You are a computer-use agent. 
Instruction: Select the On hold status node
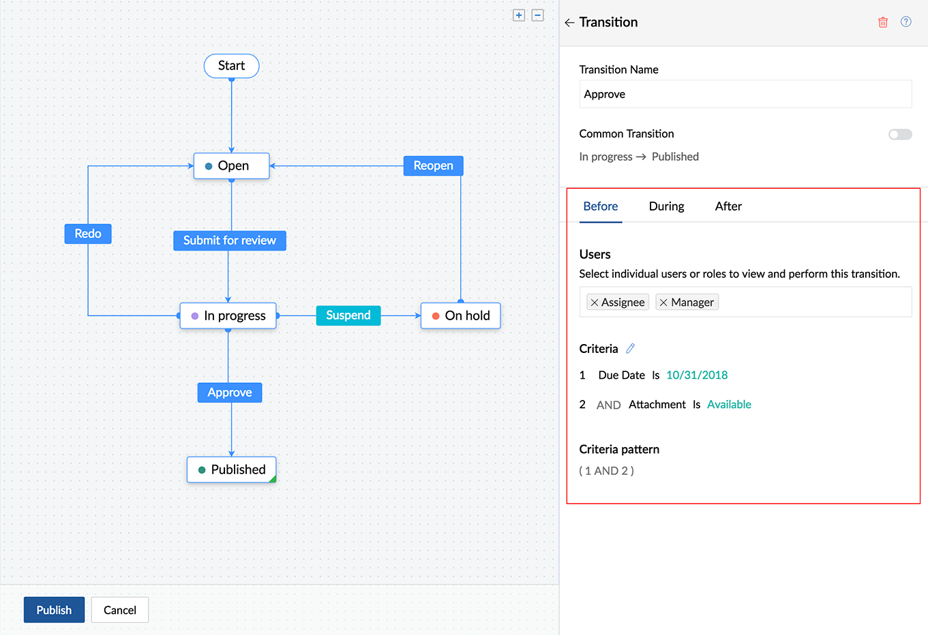pyautogui.click(x=461, y=315)
